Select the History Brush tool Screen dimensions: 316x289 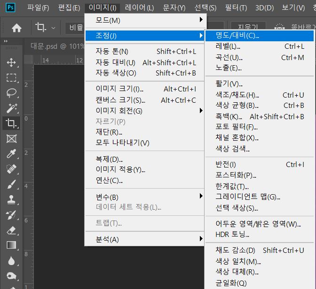tap(11, 215)
